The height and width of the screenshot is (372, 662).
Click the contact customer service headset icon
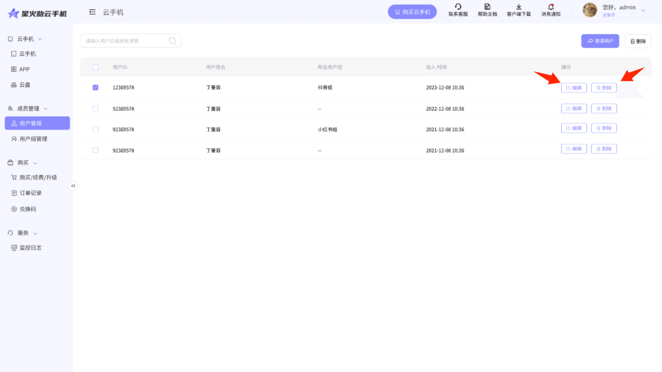click(458, 7)
